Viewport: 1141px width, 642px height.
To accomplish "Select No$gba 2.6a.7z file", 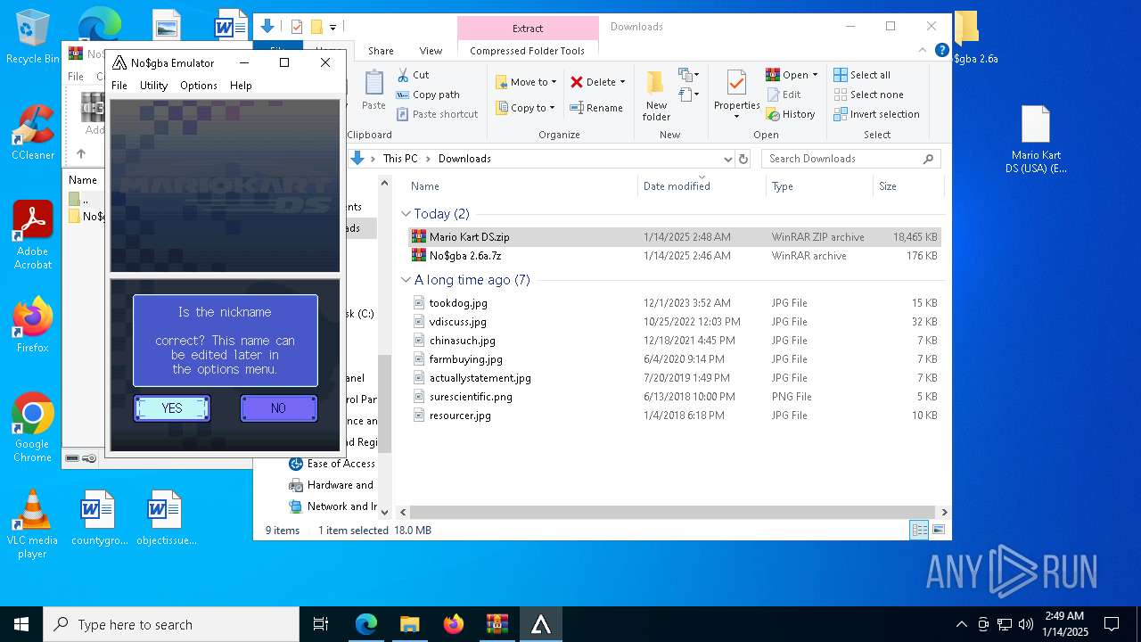I will coord(675,256).
